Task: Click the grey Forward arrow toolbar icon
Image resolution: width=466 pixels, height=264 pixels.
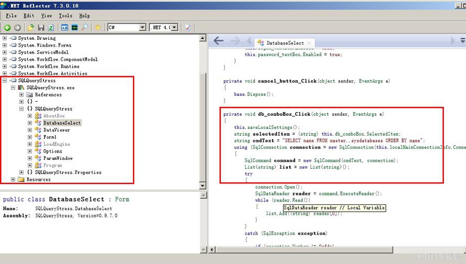Action: click(17, 28)
